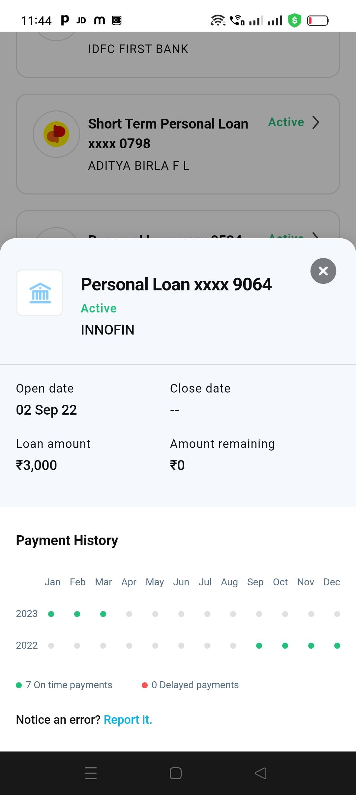356x795 pixels.
Task: Tap the green shield dollar status icon
Action: tap(294, 20)
